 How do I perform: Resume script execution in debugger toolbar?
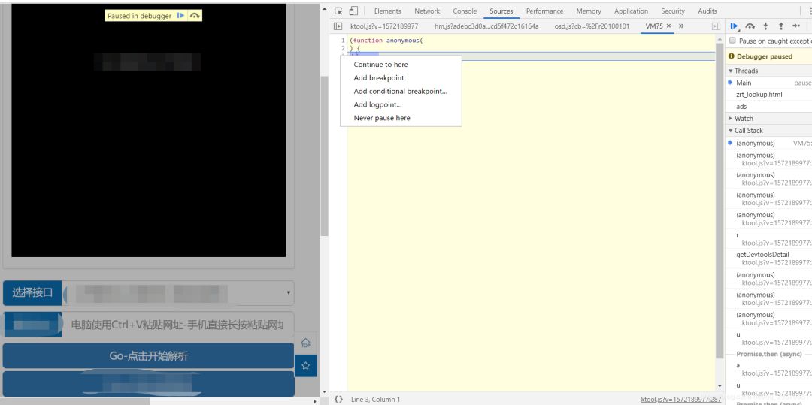click(x=735, y=26)
